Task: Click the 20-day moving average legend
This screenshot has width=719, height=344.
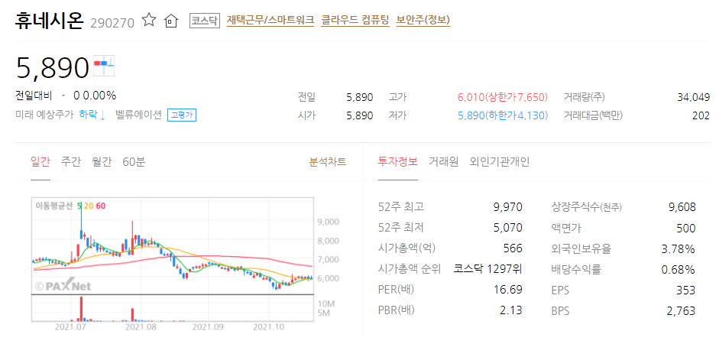Action: click(89, 206)
